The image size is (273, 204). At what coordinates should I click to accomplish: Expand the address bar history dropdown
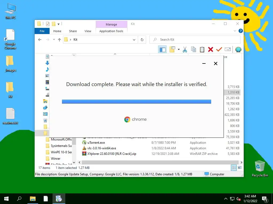click(134, 40)
